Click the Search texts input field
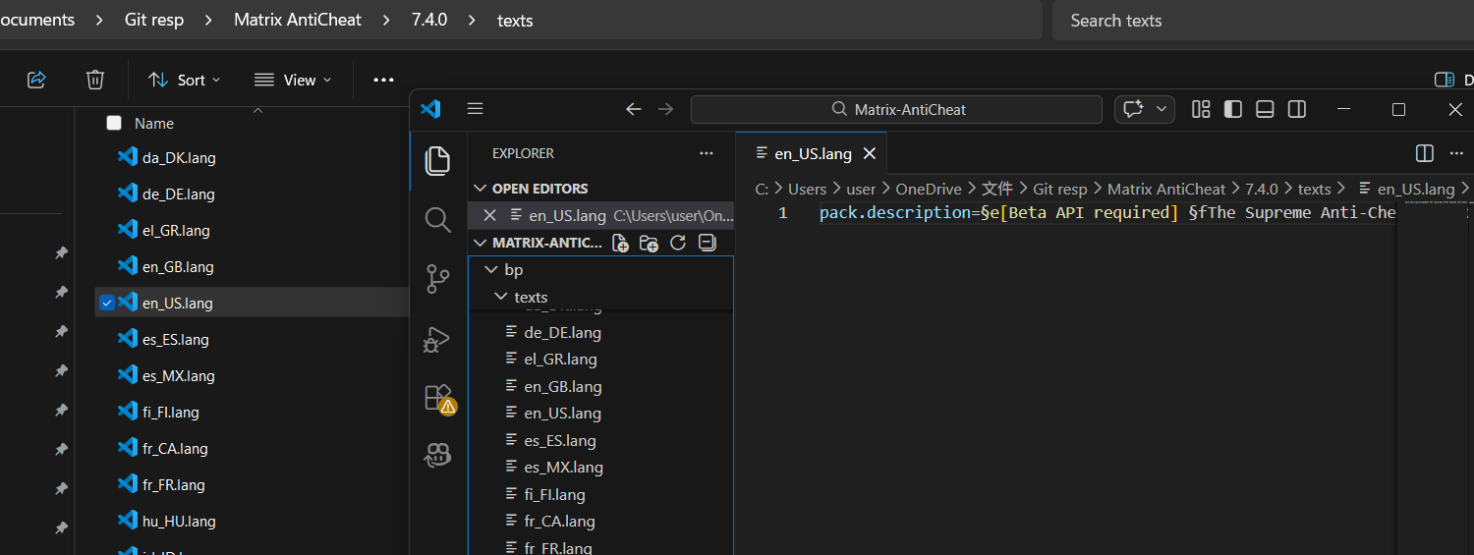This screenshot has width=1474, height=555. coord(1258,20)
